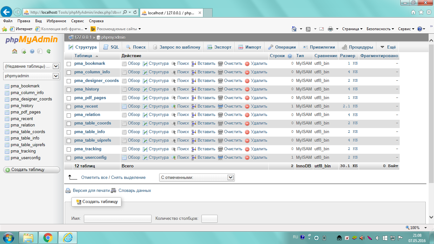This screenshot has height=244, width=434.
Task: Click the Favorites star icon at top right
Action: point(421,12)
